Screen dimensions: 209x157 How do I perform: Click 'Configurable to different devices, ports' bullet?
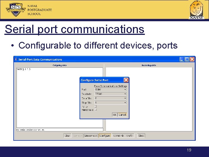pyautogui.click(x=98, y=45)
